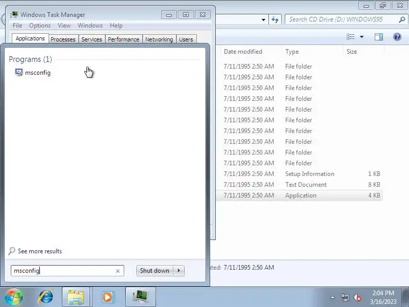
Task: Open msconfig from Programs results
Action: click(33, 73)
